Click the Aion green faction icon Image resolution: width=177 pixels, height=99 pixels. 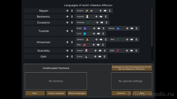pos(118,40)
